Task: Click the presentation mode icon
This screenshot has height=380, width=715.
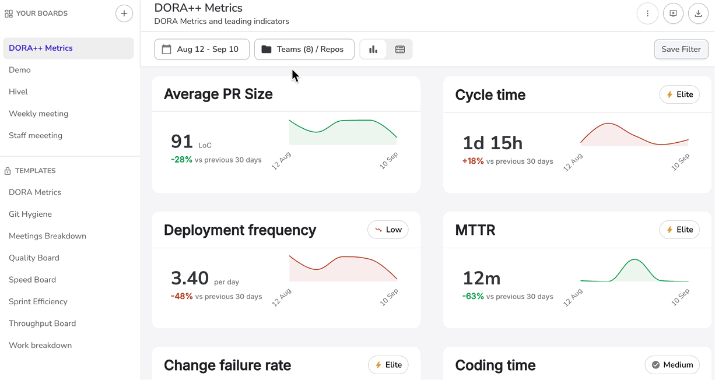Action: (x=673, y=13)
